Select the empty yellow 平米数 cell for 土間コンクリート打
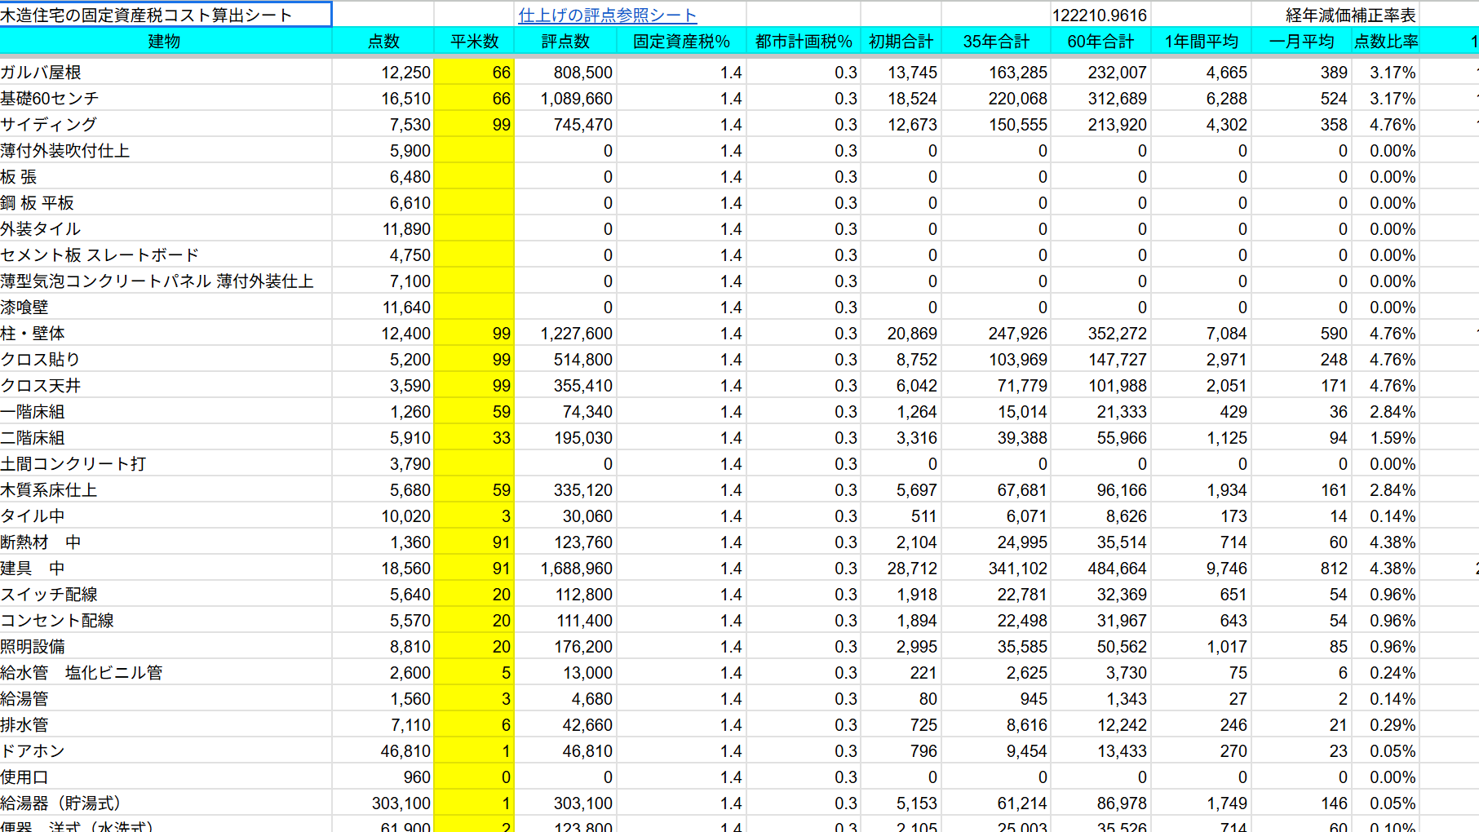This screenshot has height=832, width=1479. [x=474, y=464]
